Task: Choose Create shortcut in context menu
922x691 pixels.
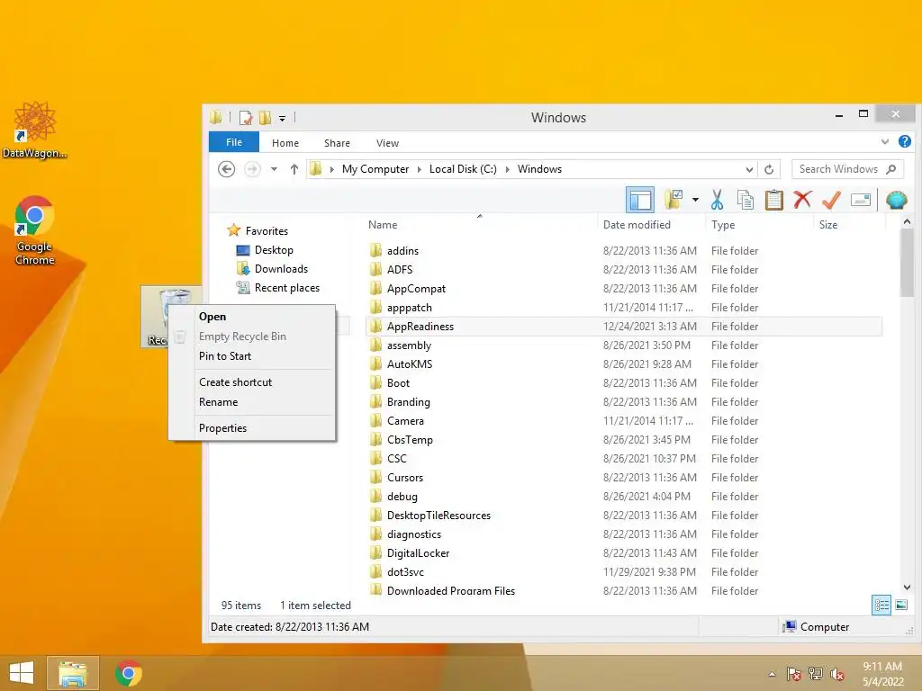Action: click(x=252, y=381)
